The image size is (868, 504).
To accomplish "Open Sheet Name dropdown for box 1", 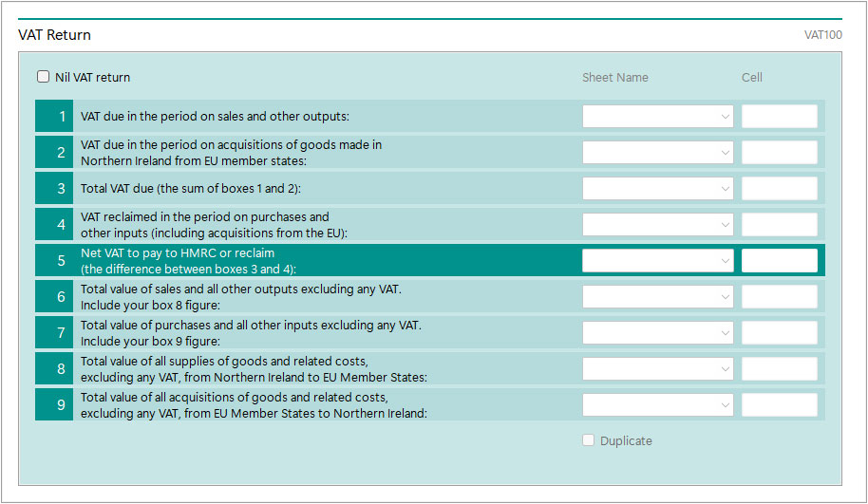I will 657,117.
